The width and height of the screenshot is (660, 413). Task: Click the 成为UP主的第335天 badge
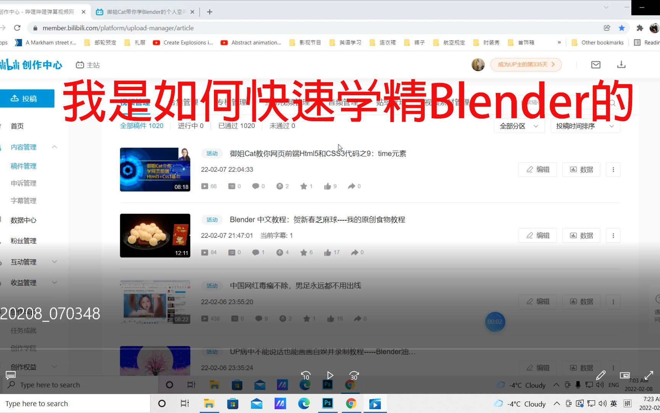(526, 65)
